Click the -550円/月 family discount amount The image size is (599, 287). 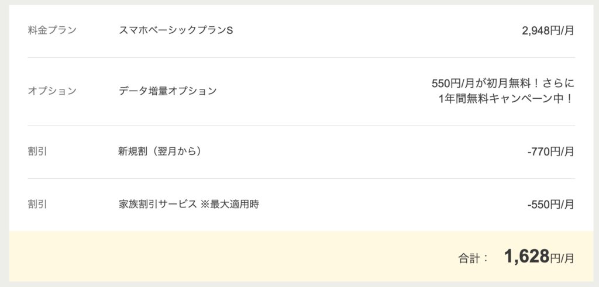tap(550, 205)
